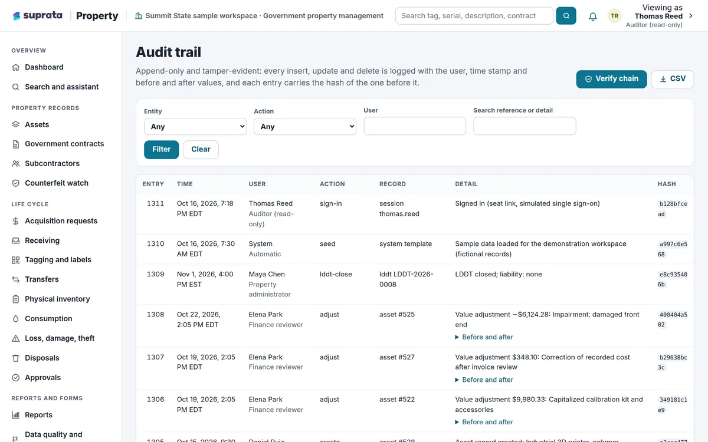Image resolution: width=708 pixels, height=442 pixels.
Task: Click the shield icon in Verify chain
Action: click(x=588, y=79)
